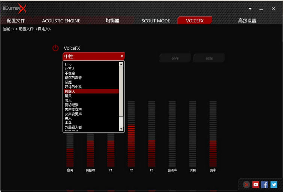Adjust the 共振峰 level slider

[90, 150]
